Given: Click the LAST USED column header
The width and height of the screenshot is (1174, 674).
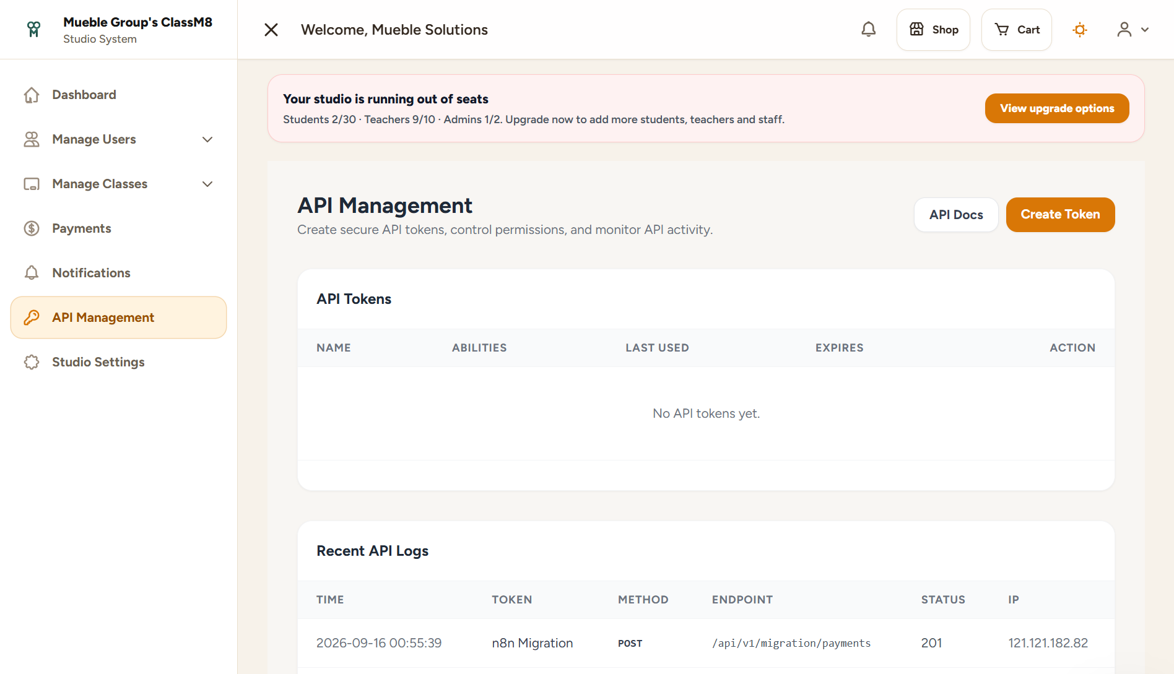Looking at the screenshot, I should pyautogui.click(x=657, y=348).
